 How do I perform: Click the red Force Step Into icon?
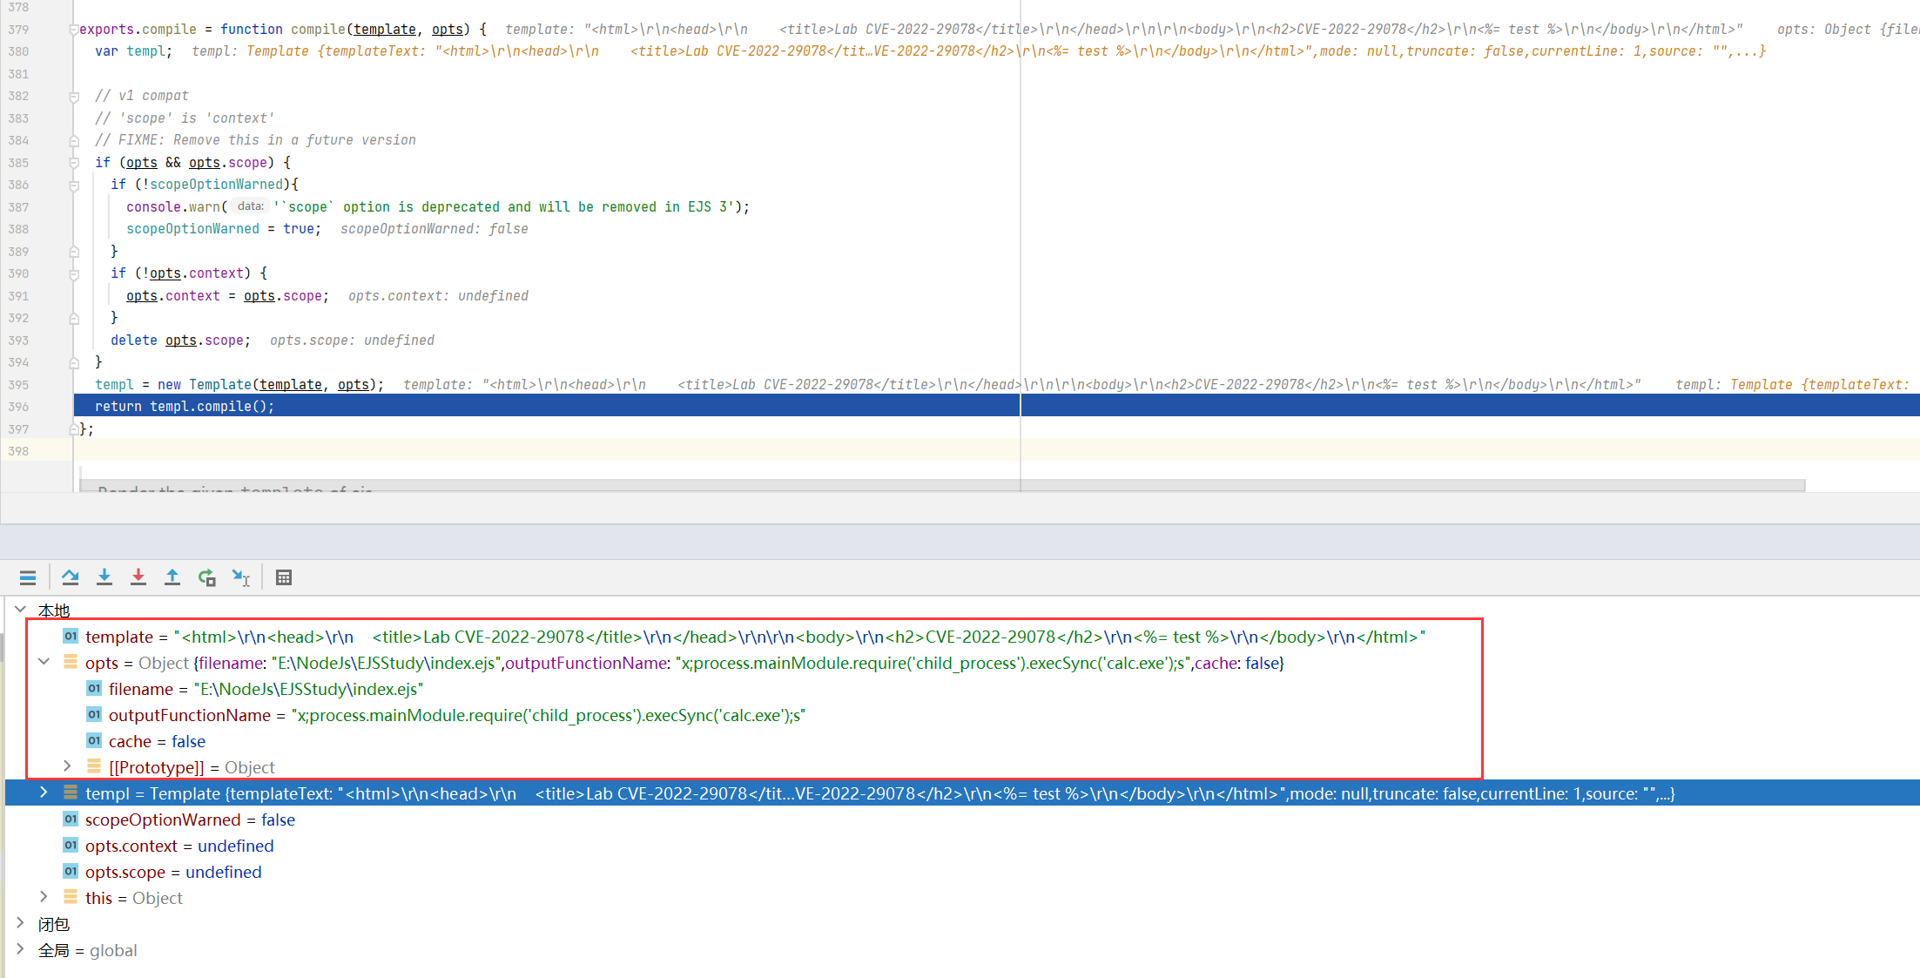pos(138,577)
